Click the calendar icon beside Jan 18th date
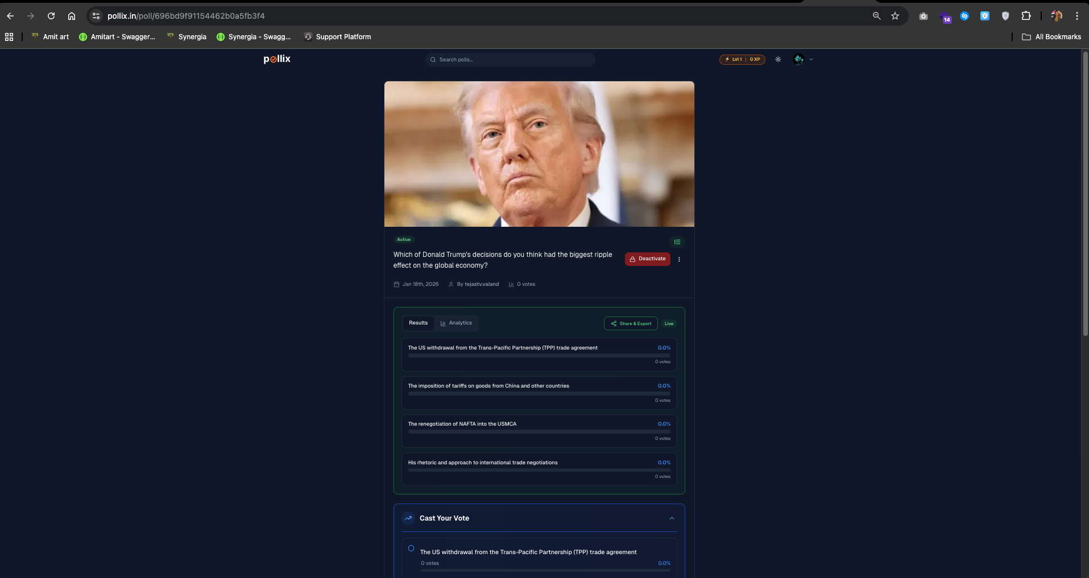This screenshot has height=578, width=1089. (x=396, y=284)
